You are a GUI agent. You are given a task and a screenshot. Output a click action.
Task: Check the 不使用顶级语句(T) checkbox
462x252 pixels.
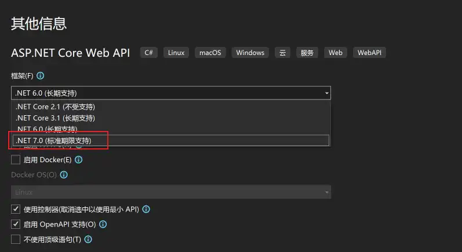(x=16, y=239)
